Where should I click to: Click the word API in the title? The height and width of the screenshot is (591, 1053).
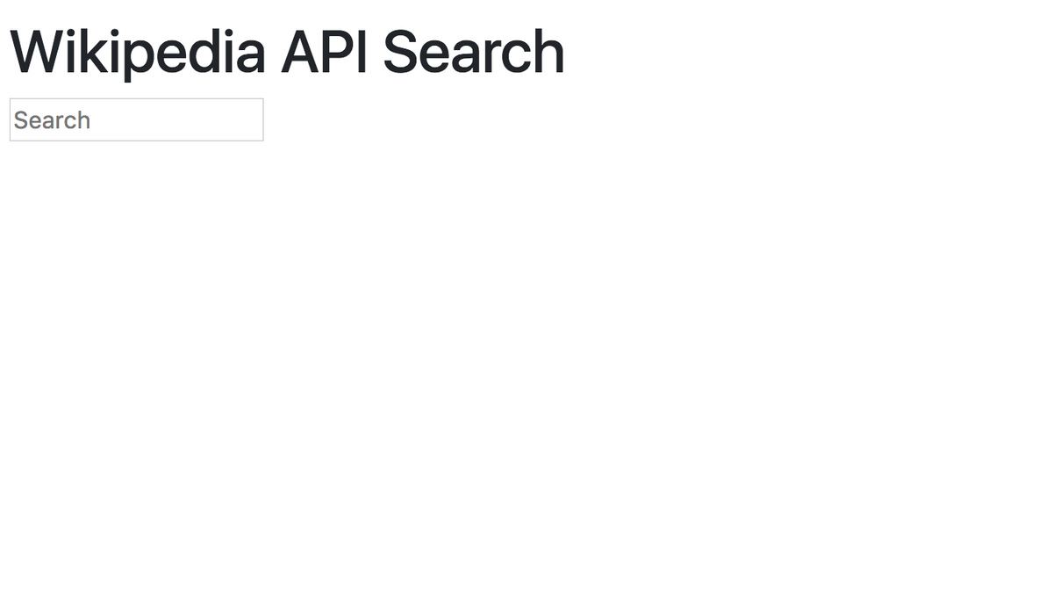point(325,52)
